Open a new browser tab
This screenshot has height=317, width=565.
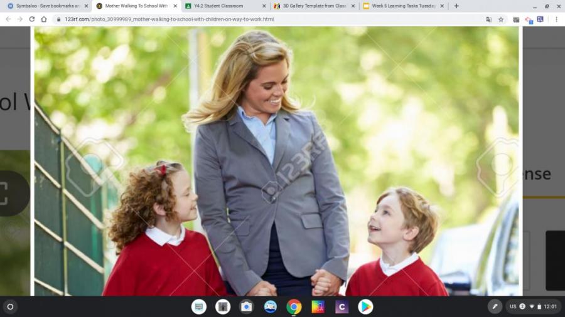click(456, 6)
